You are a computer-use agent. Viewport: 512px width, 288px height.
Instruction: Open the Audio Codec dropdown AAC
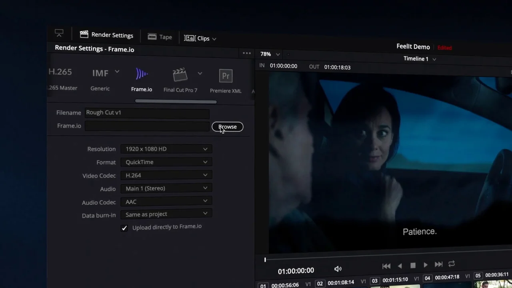pos(166,202)
